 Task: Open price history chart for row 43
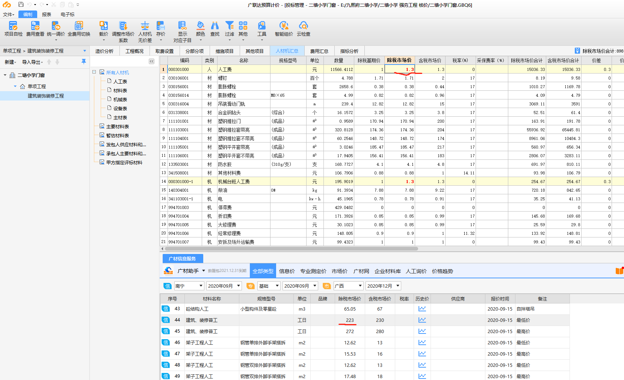click(422, 309)
